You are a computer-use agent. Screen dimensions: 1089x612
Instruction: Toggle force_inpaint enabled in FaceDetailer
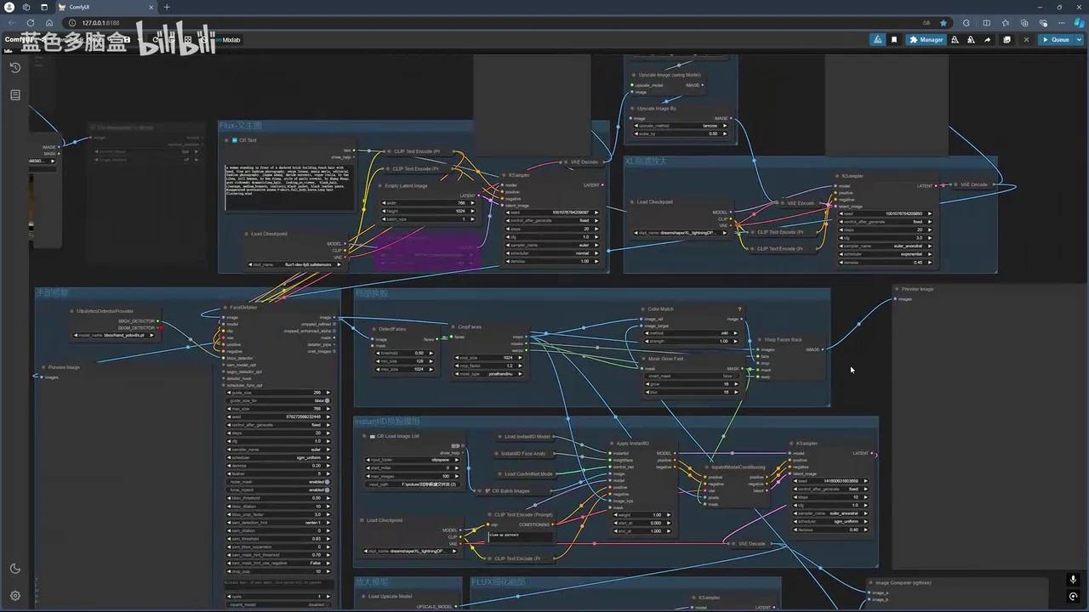278,490
